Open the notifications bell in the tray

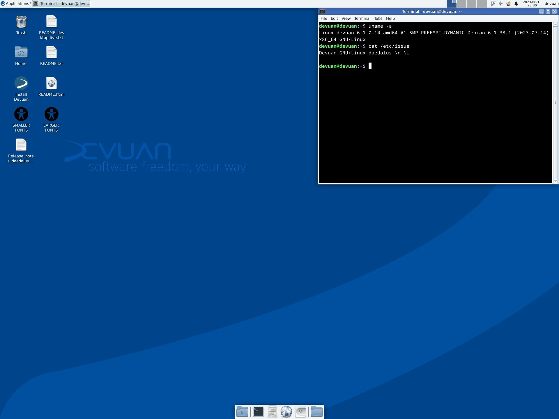click(516, 3)
